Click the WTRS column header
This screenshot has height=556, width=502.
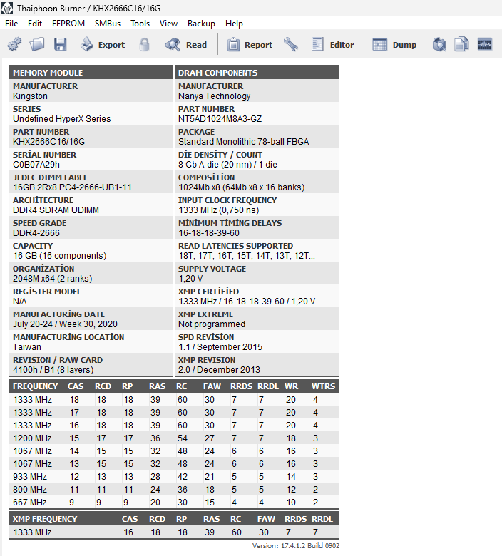(x=323, y=386)
